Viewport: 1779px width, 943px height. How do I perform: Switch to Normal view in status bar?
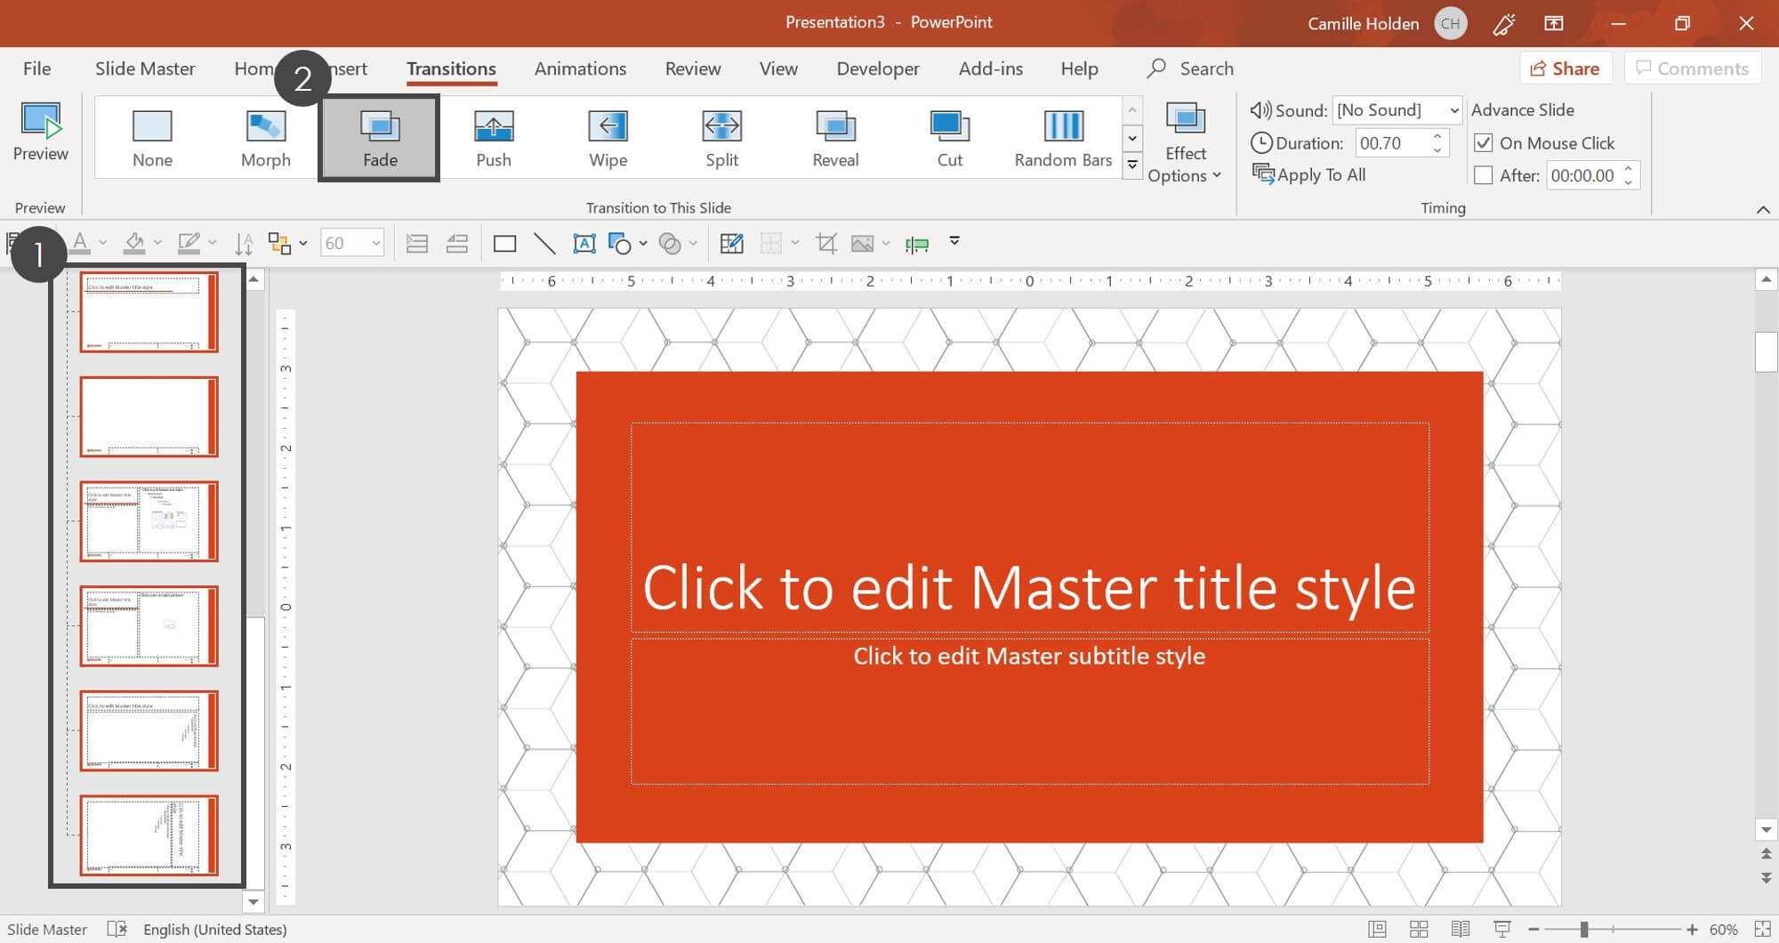click(1377, 929)
